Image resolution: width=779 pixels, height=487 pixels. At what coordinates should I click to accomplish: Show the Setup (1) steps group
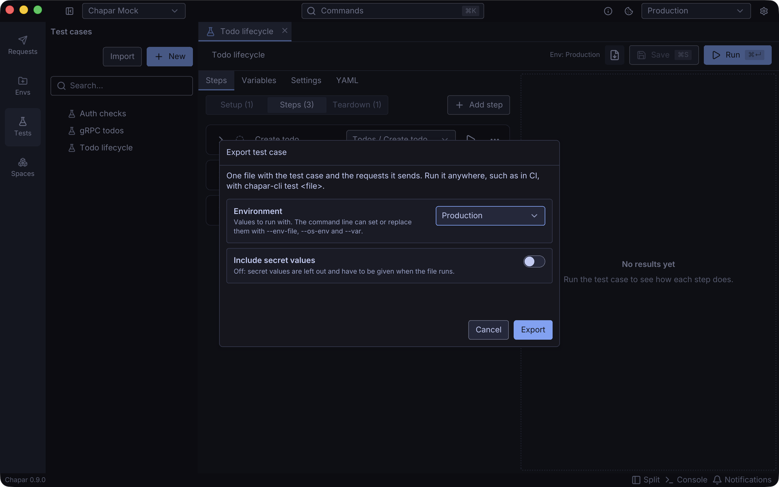point(237,105)
